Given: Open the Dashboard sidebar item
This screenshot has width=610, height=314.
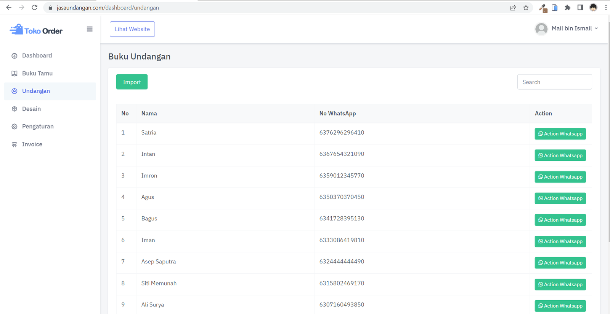Looking at the screenshot, I should pos(37,56).
